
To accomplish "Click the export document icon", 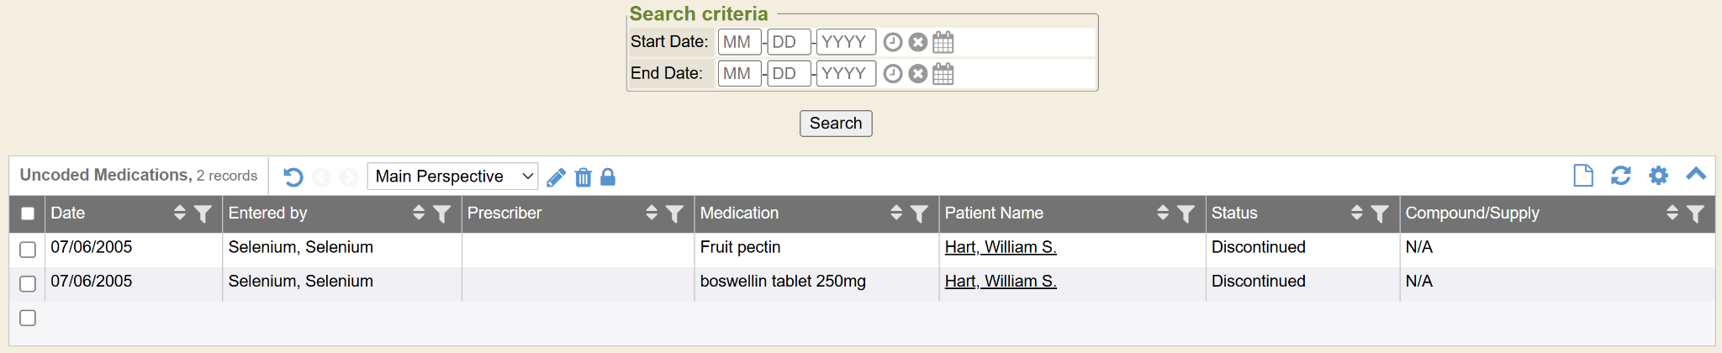I will pos(1582,176).
